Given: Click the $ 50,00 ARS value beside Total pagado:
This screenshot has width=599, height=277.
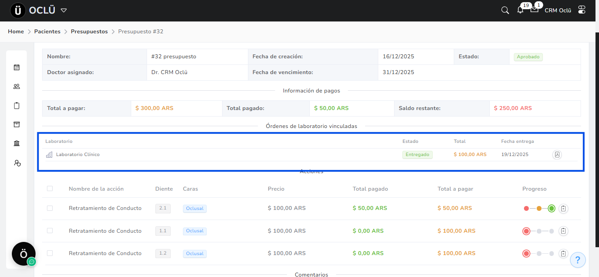Looking at the screenshot, I should [x=331, y=108].
